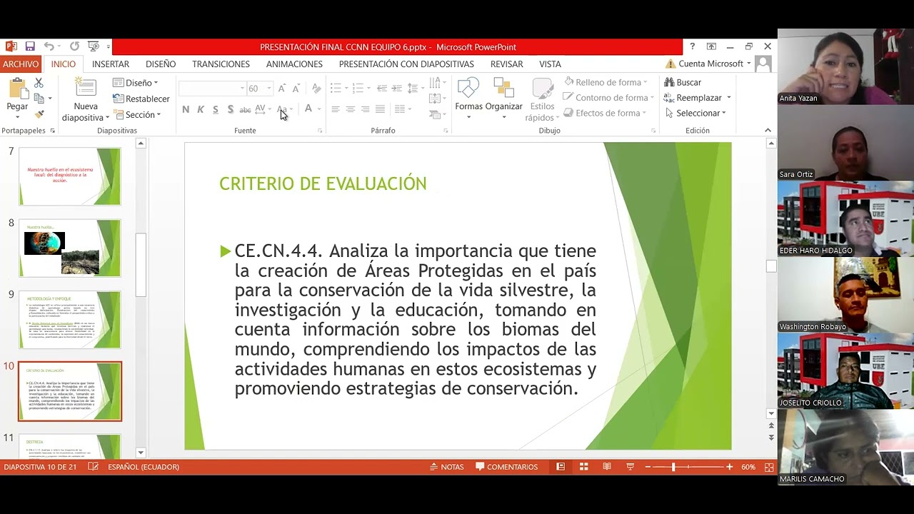Decrease font size with small A icon

pos(296,89)
